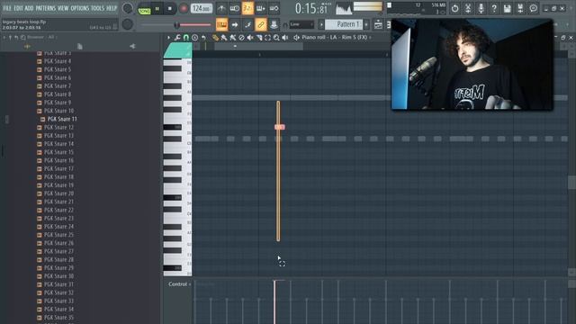Open the piano roll menu arrow
The image size is (576, 324).
(x=168, y=38)
